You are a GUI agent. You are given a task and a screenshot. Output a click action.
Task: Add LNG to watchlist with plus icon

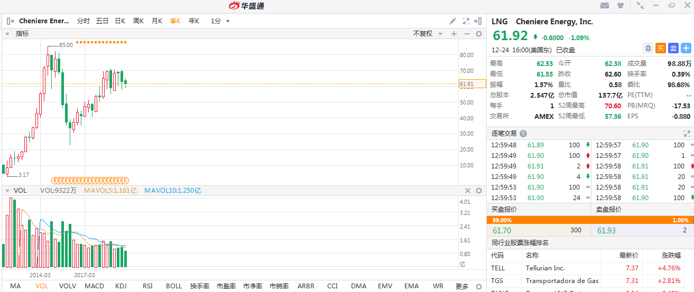(686, 48)
